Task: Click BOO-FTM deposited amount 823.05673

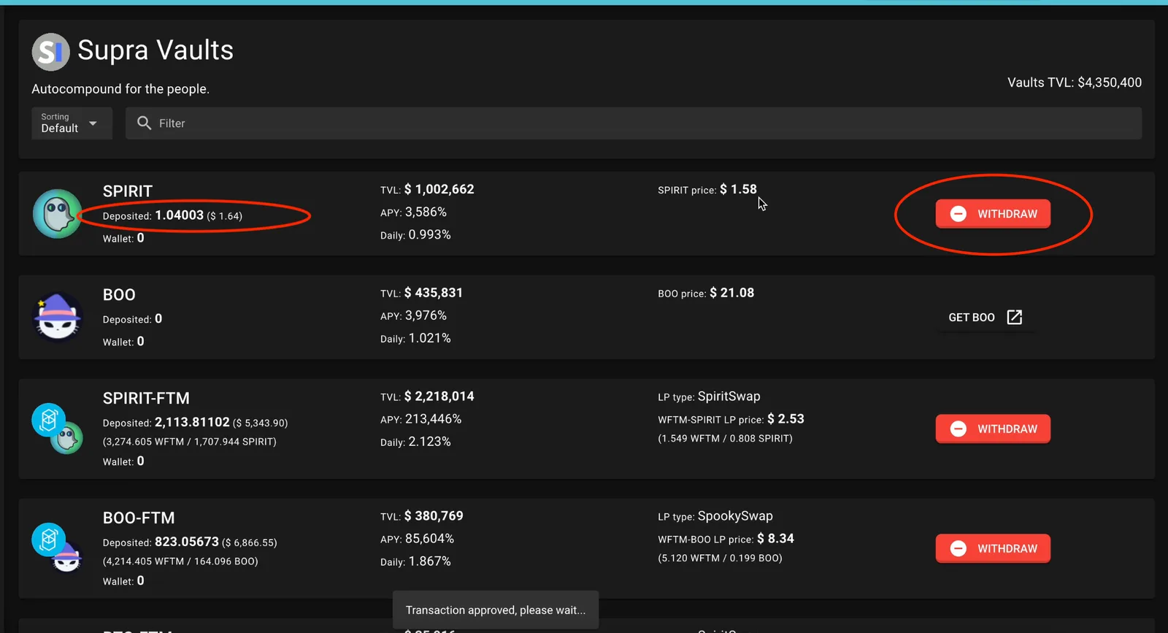Action: click(x=187, y=542)
